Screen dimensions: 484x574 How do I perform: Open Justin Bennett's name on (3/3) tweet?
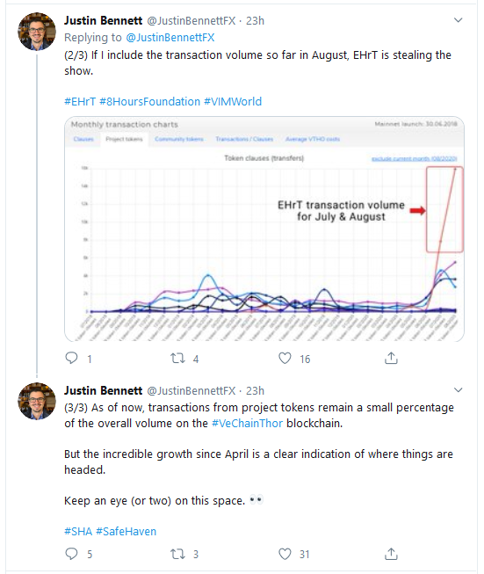103,390
